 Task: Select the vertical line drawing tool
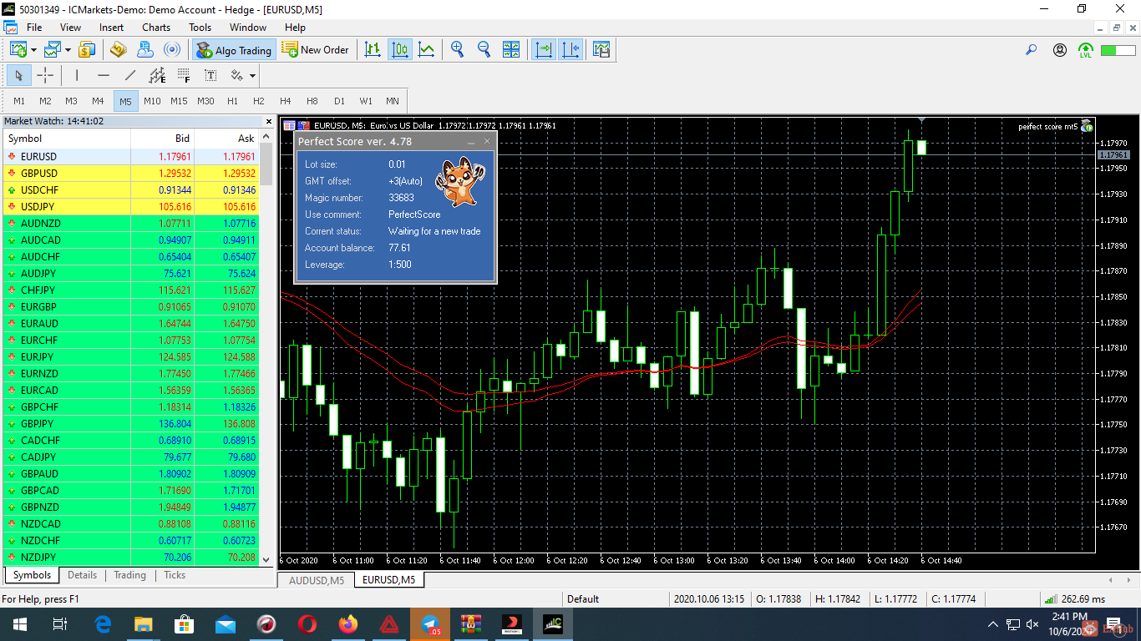tap(77, 75)
